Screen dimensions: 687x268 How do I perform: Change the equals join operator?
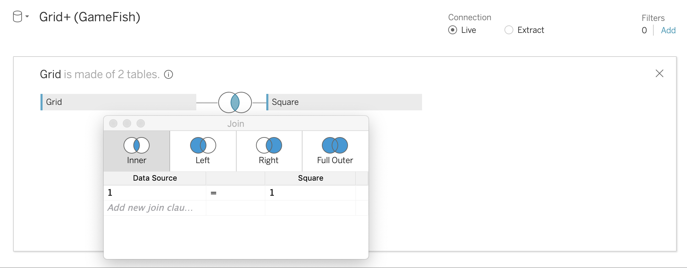pyautogui.click(x=213, y=193)
